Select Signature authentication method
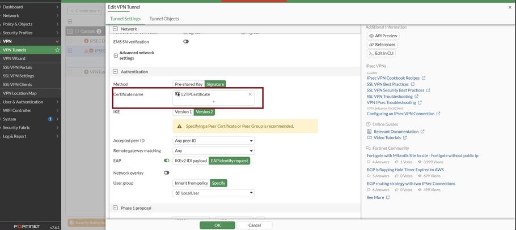This screenshot has height=230, width=516. point(215,84)
